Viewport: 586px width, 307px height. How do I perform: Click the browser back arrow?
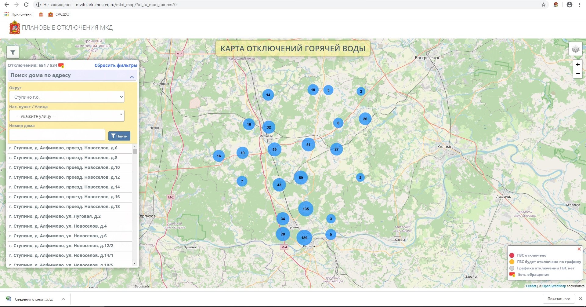pyautogui.click(x=6, y=5)
